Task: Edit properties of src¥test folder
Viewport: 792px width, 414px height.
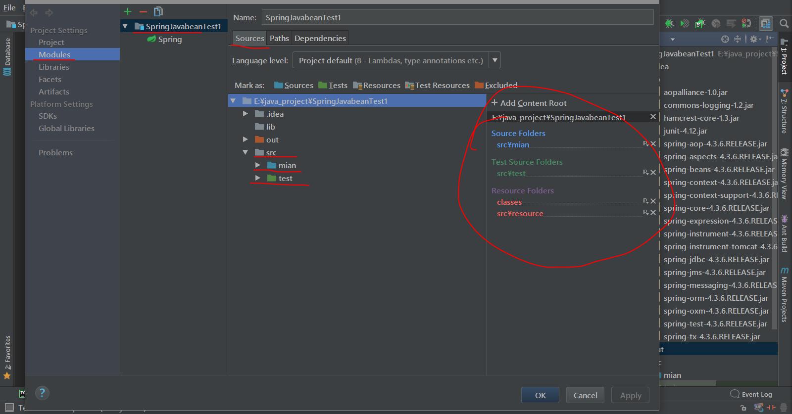Action: coord(645,173)
